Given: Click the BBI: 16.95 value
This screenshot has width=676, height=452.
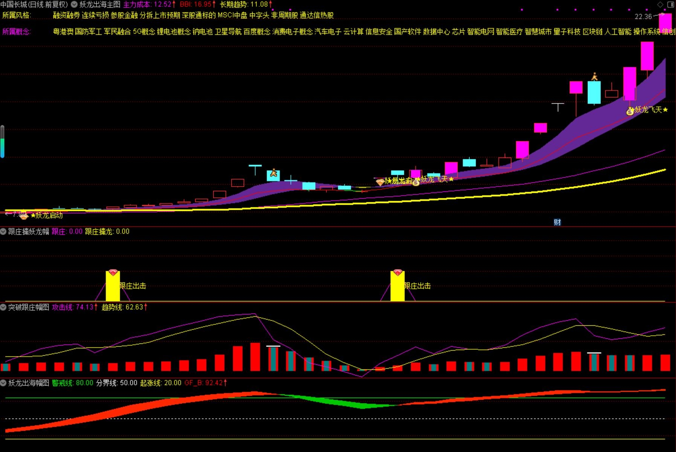Looking at the screenshot, I should pyautogui.click(x=198, y=5).
